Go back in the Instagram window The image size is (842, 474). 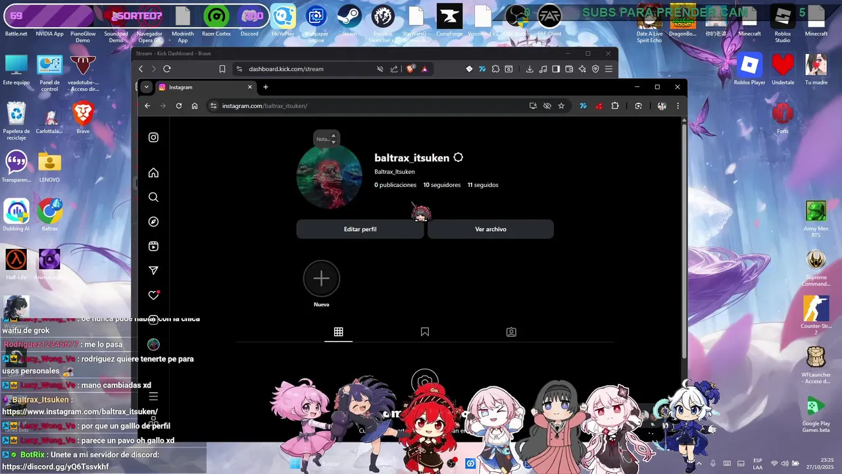(147, 105)
